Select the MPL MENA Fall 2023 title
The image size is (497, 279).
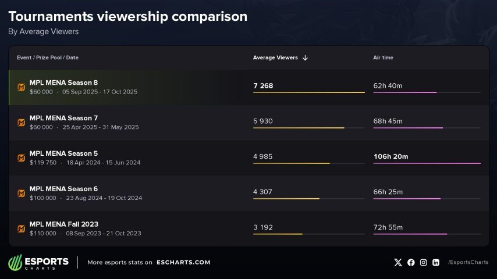pyautogui.click(x=63, y=224)
